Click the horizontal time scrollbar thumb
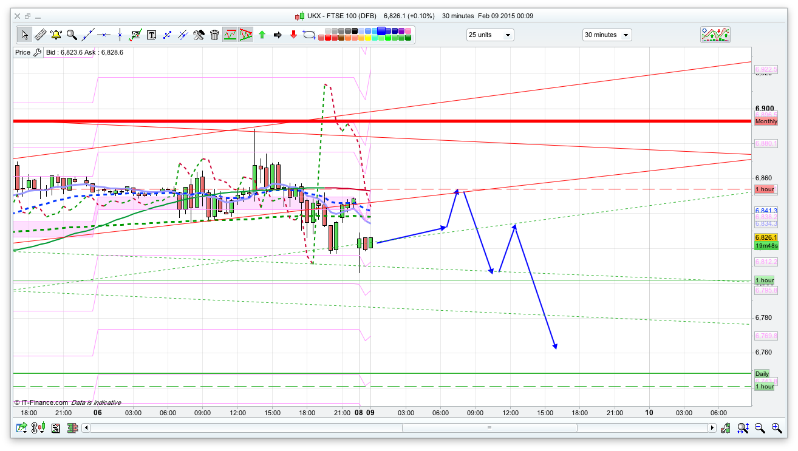The height and width of the screenshot is (451, 798). tap(489, 428)
